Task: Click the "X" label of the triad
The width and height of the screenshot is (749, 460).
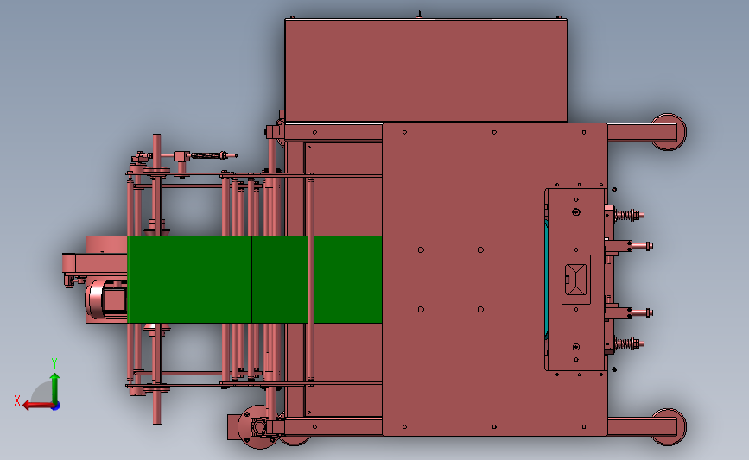Action: click(17, 400)
